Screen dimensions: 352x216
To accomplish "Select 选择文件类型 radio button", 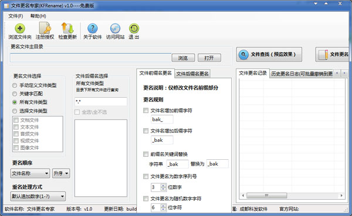I will [x=15, y=111].
